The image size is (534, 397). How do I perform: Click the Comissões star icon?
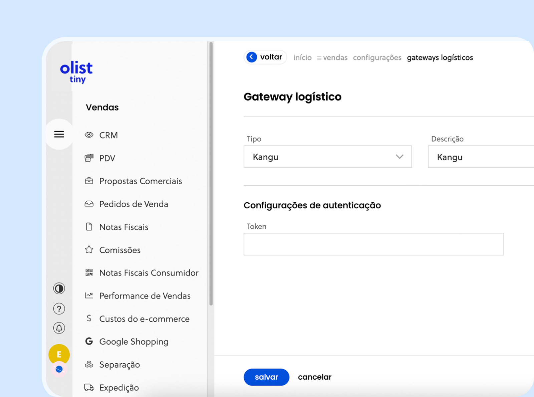click(x=89, y=249)
